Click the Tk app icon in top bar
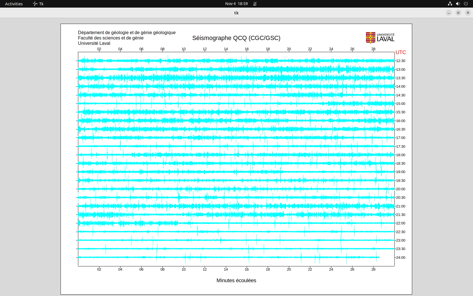Viewport: 473px width, 296px height. click(x=35, y=4)
